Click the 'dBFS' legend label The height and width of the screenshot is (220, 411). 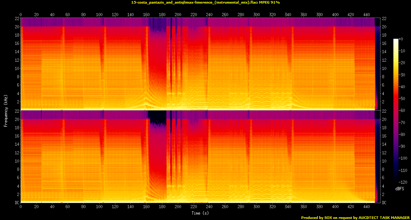[400, 188]
